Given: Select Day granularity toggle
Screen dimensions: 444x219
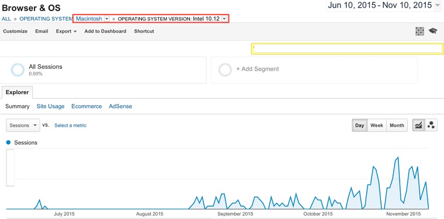Looking at the screenshot, I should (360, 126).
